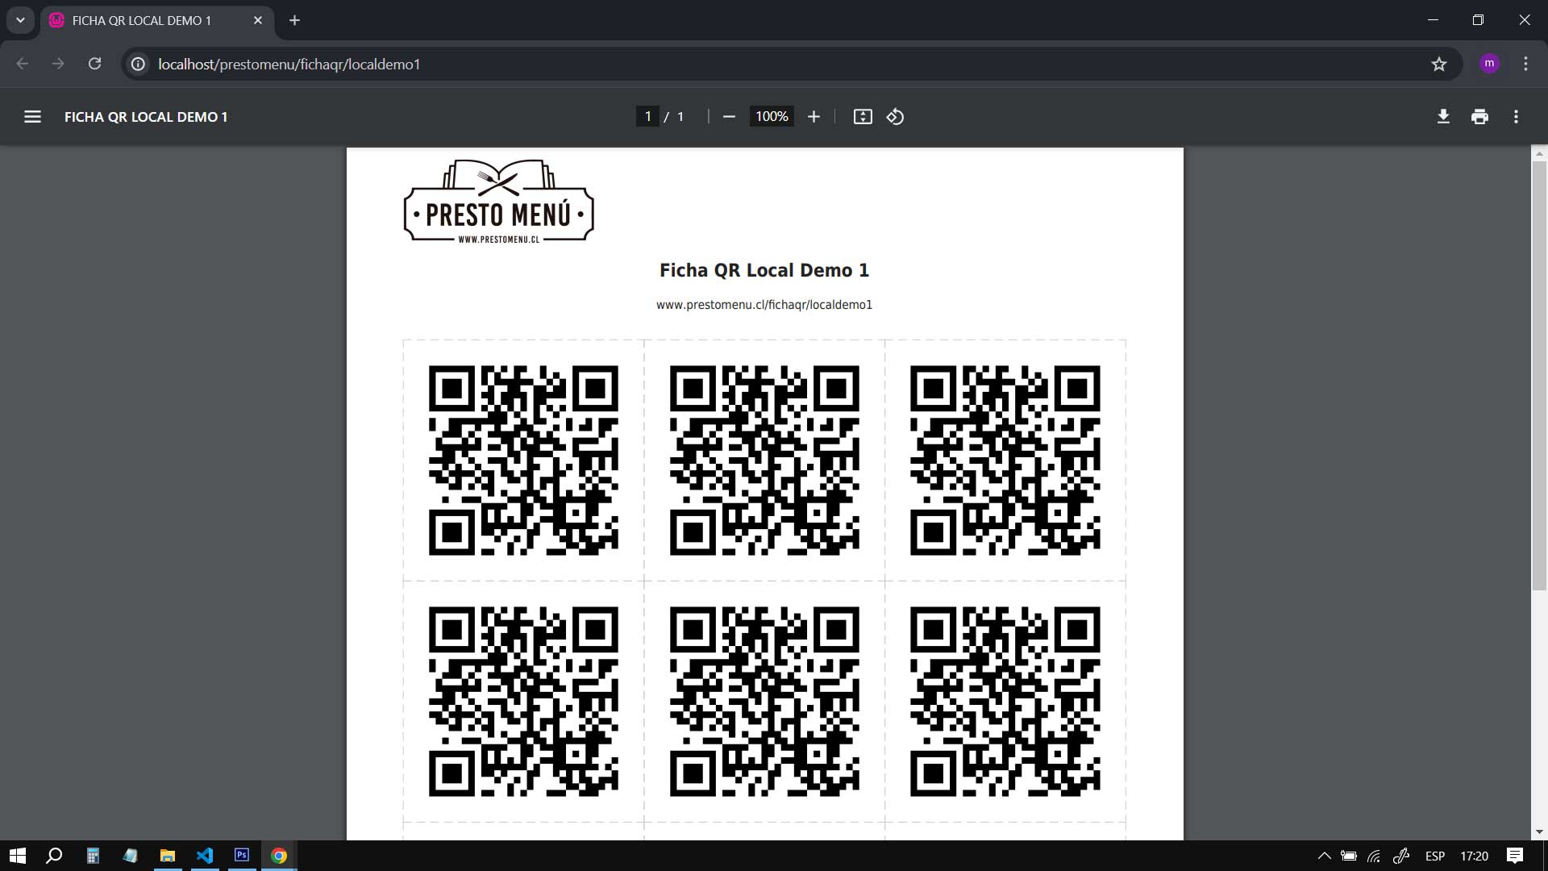This screenshot has width=1548, height=871.
Task: Edit the current page number field
Action: [x=647, y=117]
